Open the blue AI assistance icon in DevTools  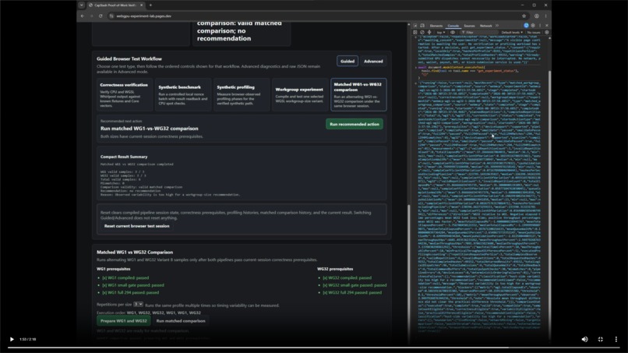[x=526, y=26]
